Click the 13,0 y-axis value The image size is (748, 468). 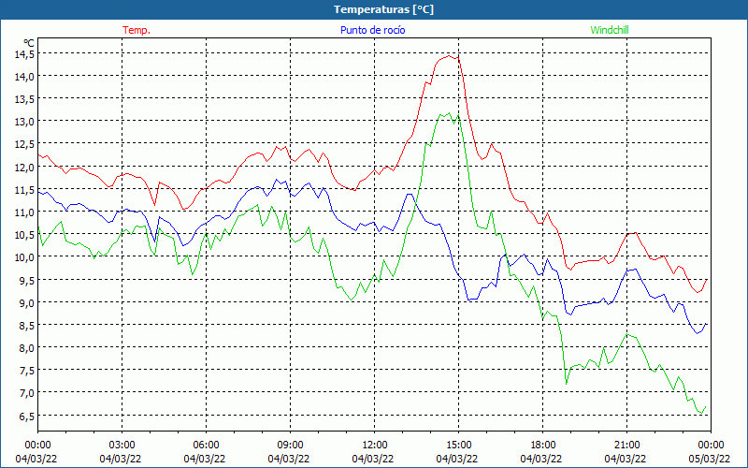point(25,122)
